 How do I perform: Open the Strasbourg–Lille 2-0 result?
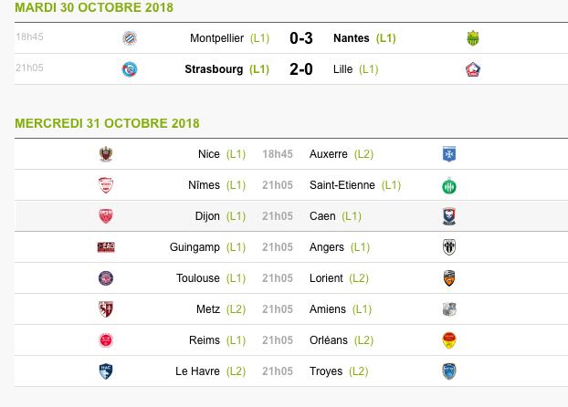pyautogui.click(x=301, y=69)
